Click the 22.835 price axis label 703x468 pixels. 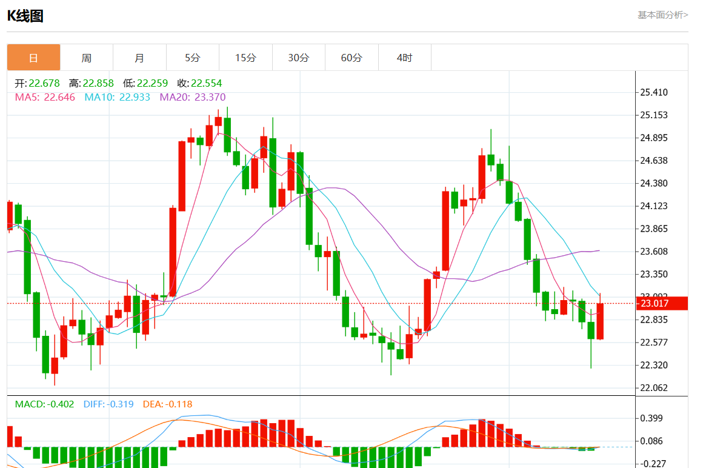point(654,319)
